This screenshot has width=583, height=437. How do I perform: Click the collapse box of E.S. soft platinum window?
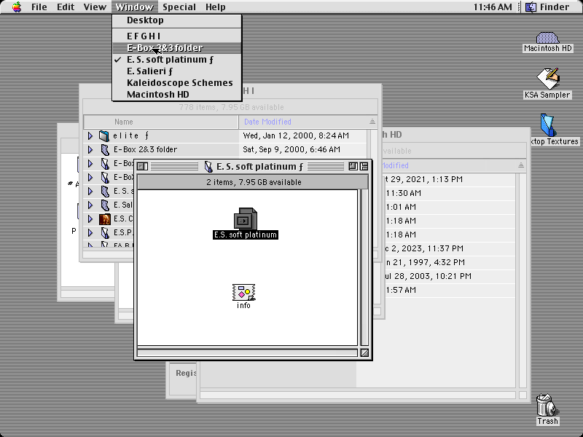point(364,167)
